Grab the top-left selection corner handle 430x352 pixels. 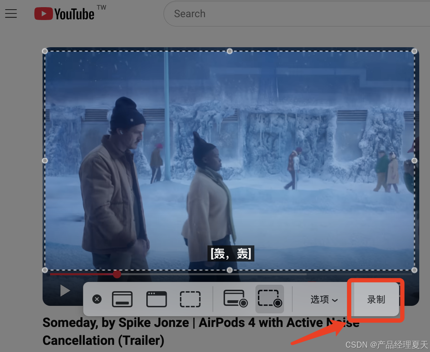click(x=45, y=51)
